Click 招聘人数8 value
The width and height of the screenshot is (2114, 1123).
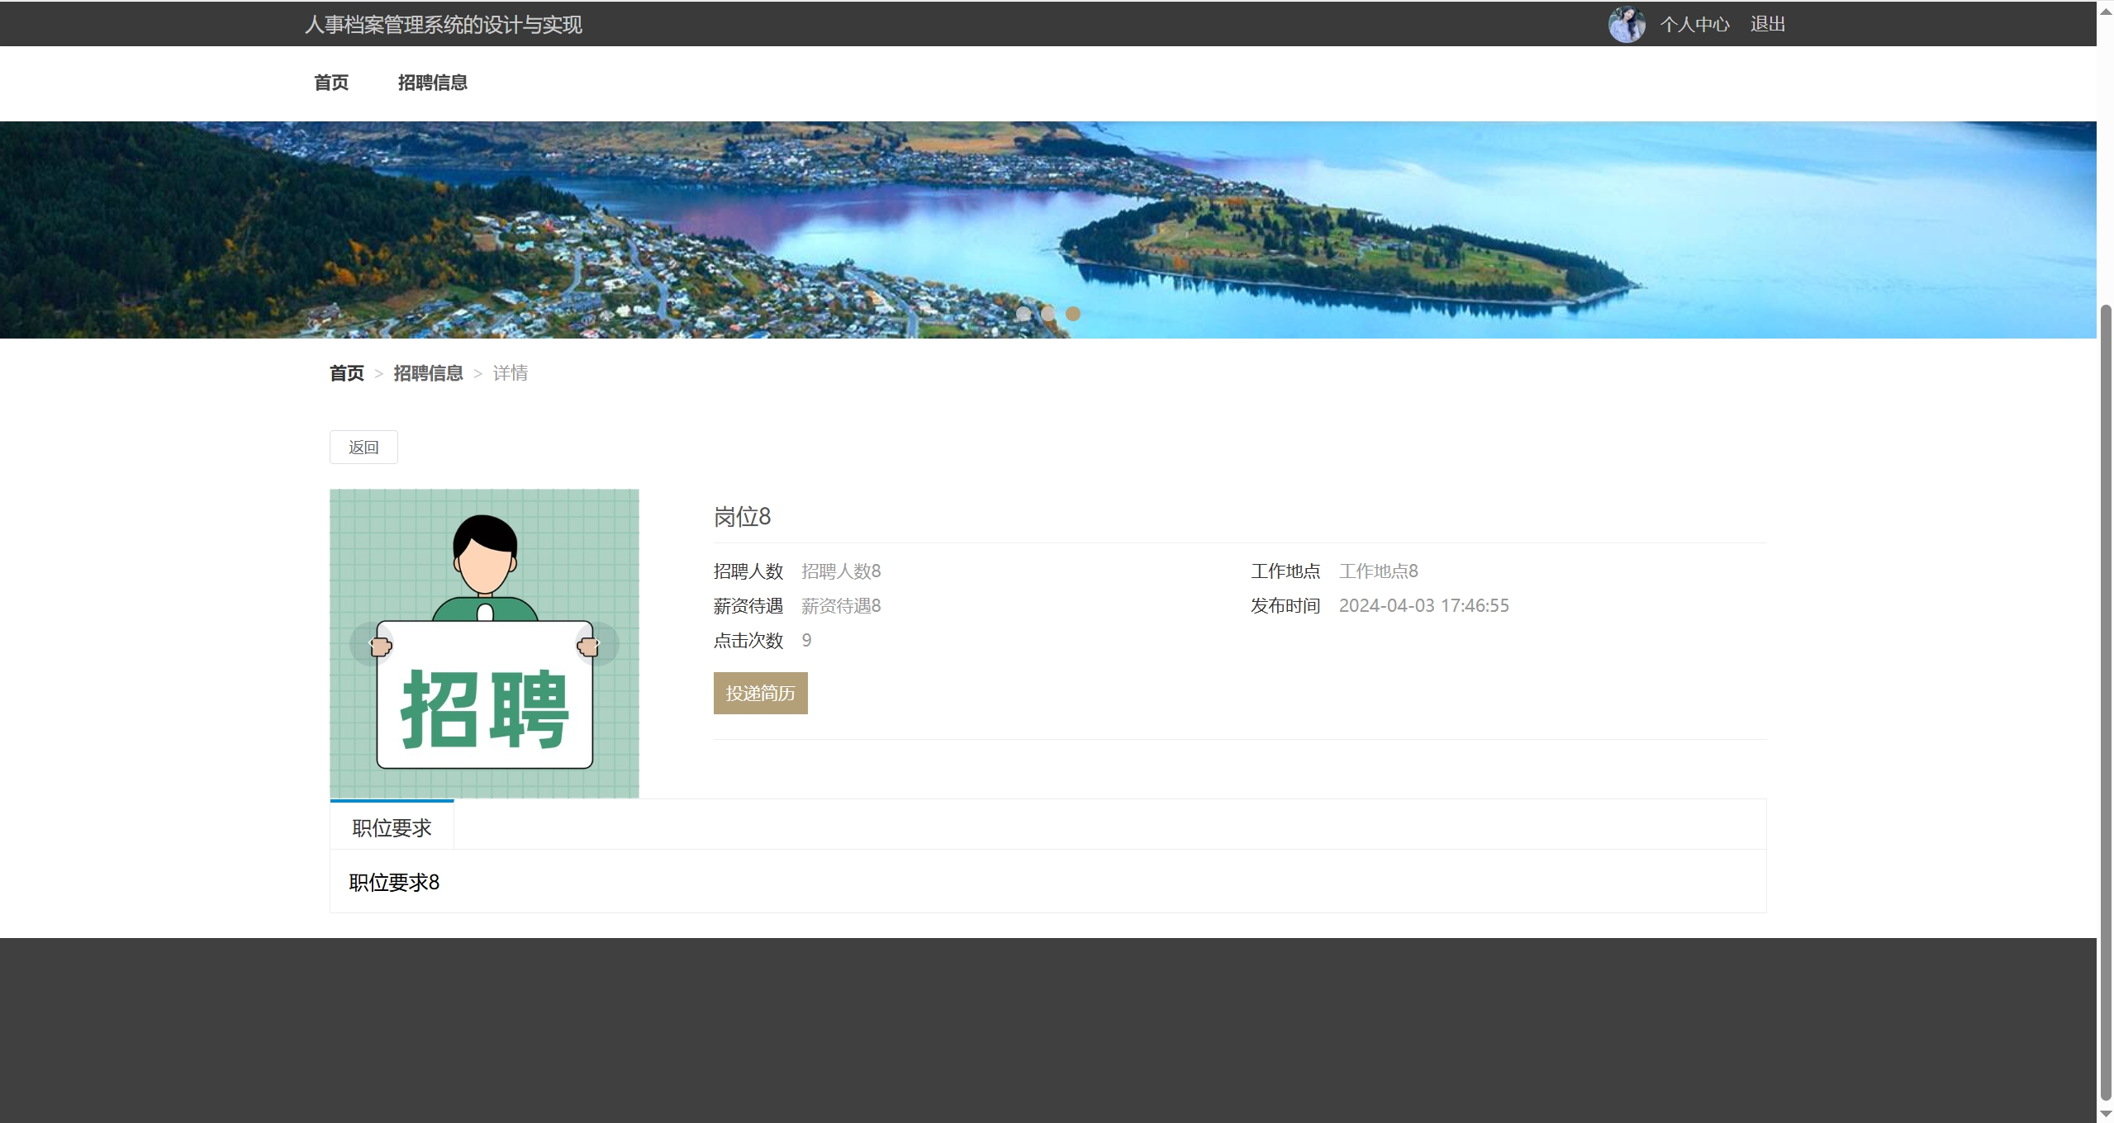[841, 571]
